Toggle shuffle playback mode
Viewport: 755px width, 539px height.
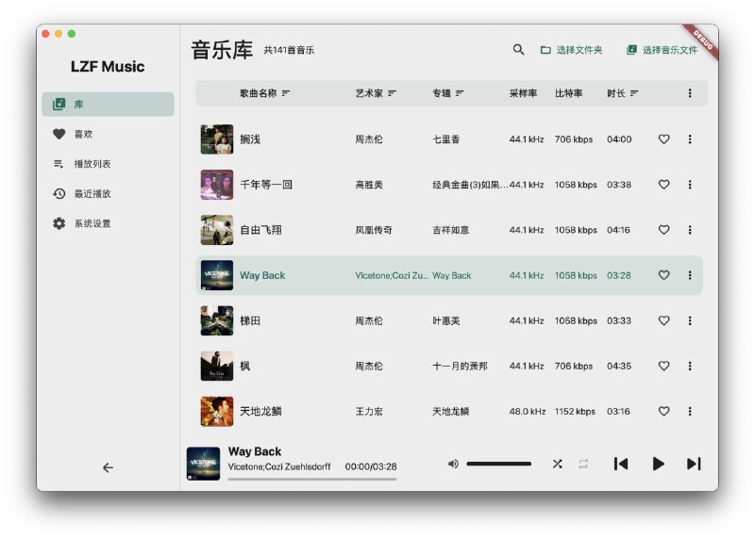click(x=558, y=464)
